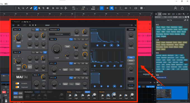Adjust the filter Cutoff knob
Image resolution: width=190 pixels, height=103 pixels.
(57, 49)
